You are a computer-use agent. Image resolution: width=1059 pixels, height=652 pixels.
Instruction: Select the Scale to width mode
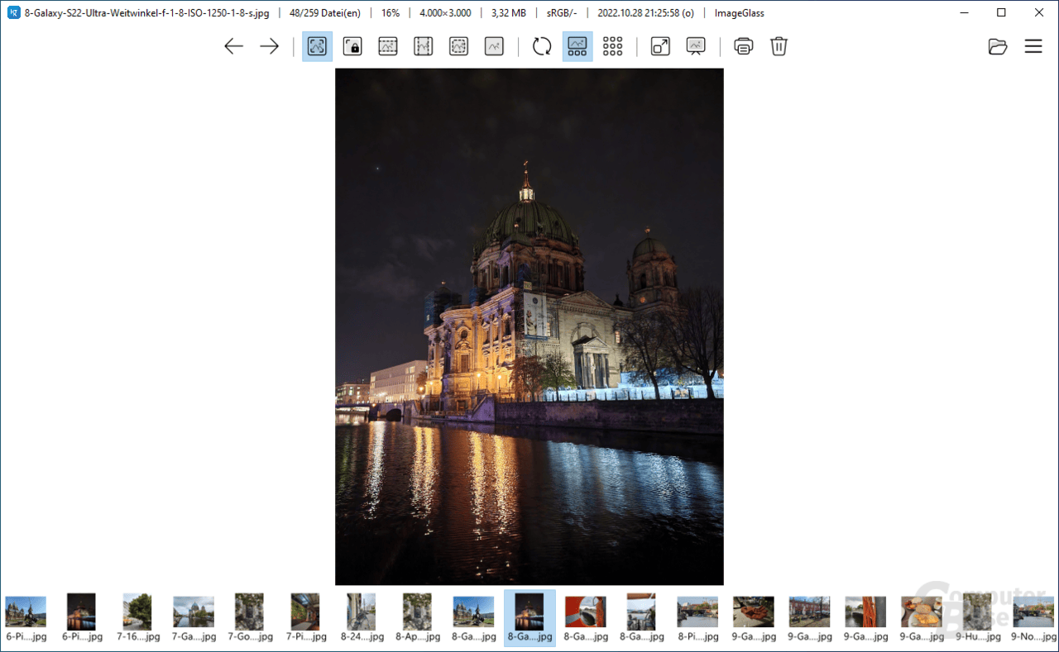(x=386, y=46)
